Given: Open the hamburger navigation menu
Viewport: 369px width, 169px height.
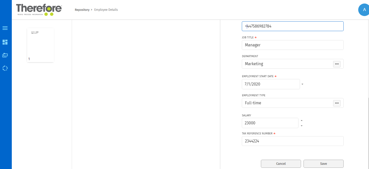Looking at the screenshot, I should pos(5,28).
